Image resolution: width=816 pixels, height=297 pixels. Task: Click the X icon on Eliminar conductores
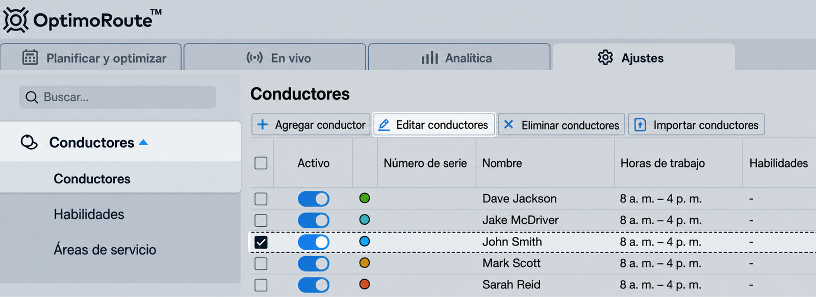[x=508, y=124]
